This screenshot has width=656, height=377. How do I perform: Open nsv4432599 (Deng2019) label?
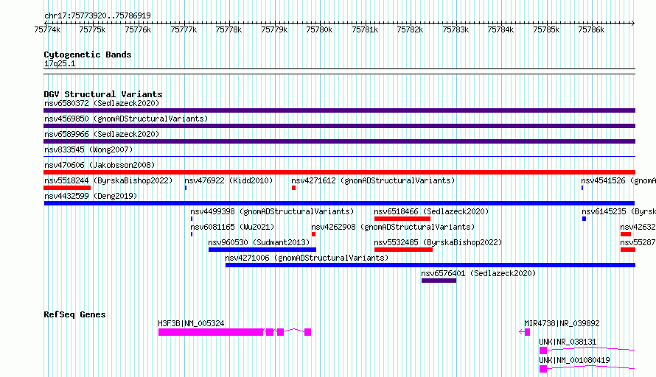click(91, 196)
